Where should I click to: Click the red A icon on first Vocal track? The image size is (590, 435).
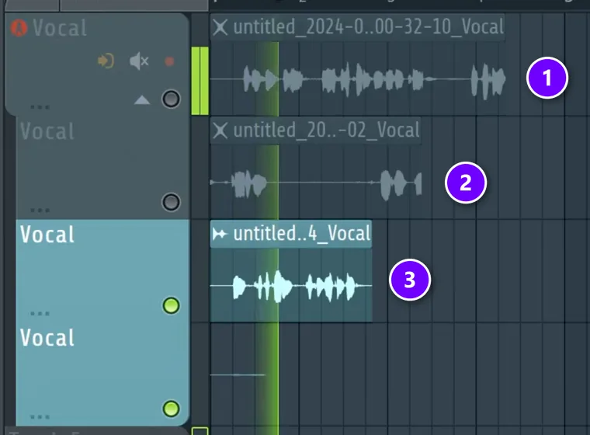pos(19,28)
